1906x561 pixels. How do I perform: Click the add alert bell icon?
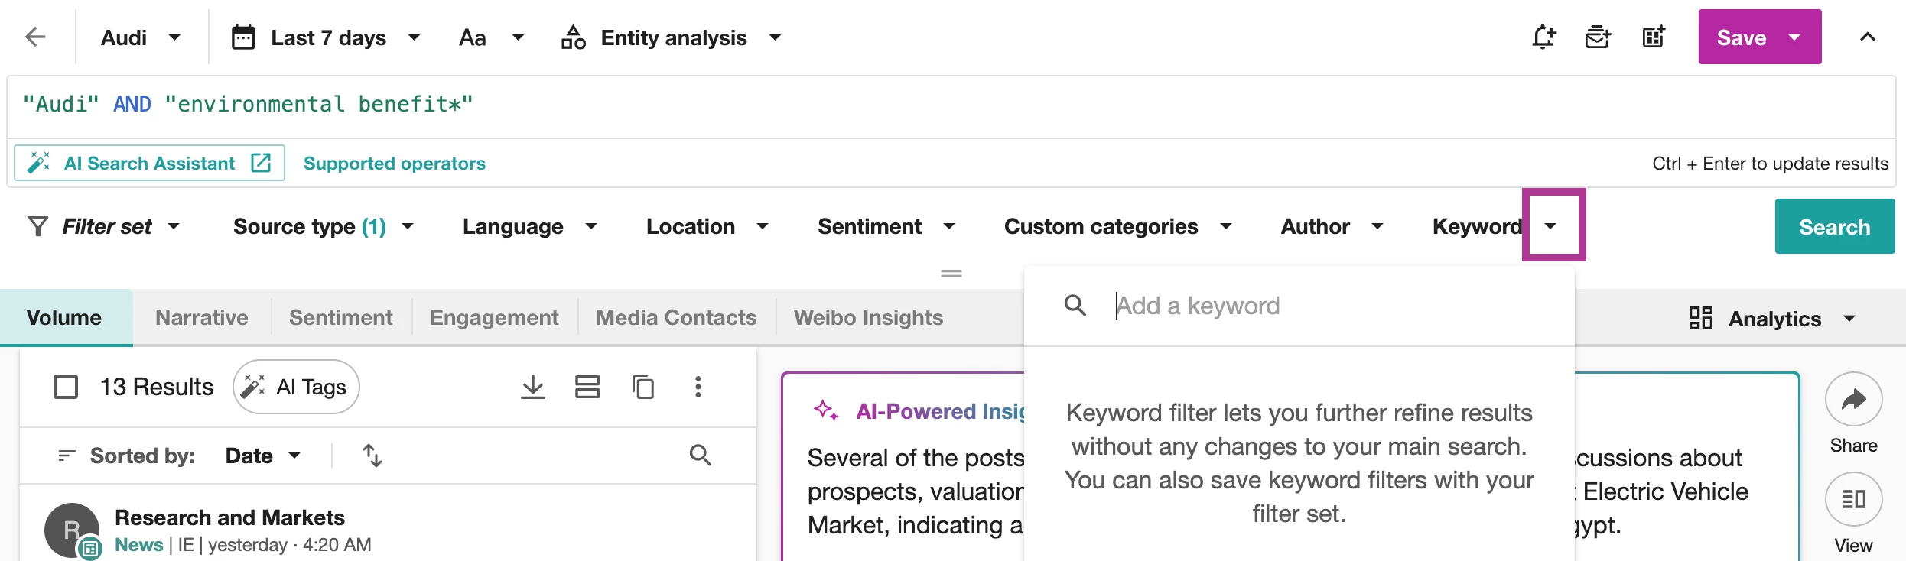click(x=1544, y=37)
